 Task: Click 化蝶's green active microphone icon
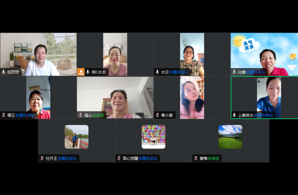234,72
